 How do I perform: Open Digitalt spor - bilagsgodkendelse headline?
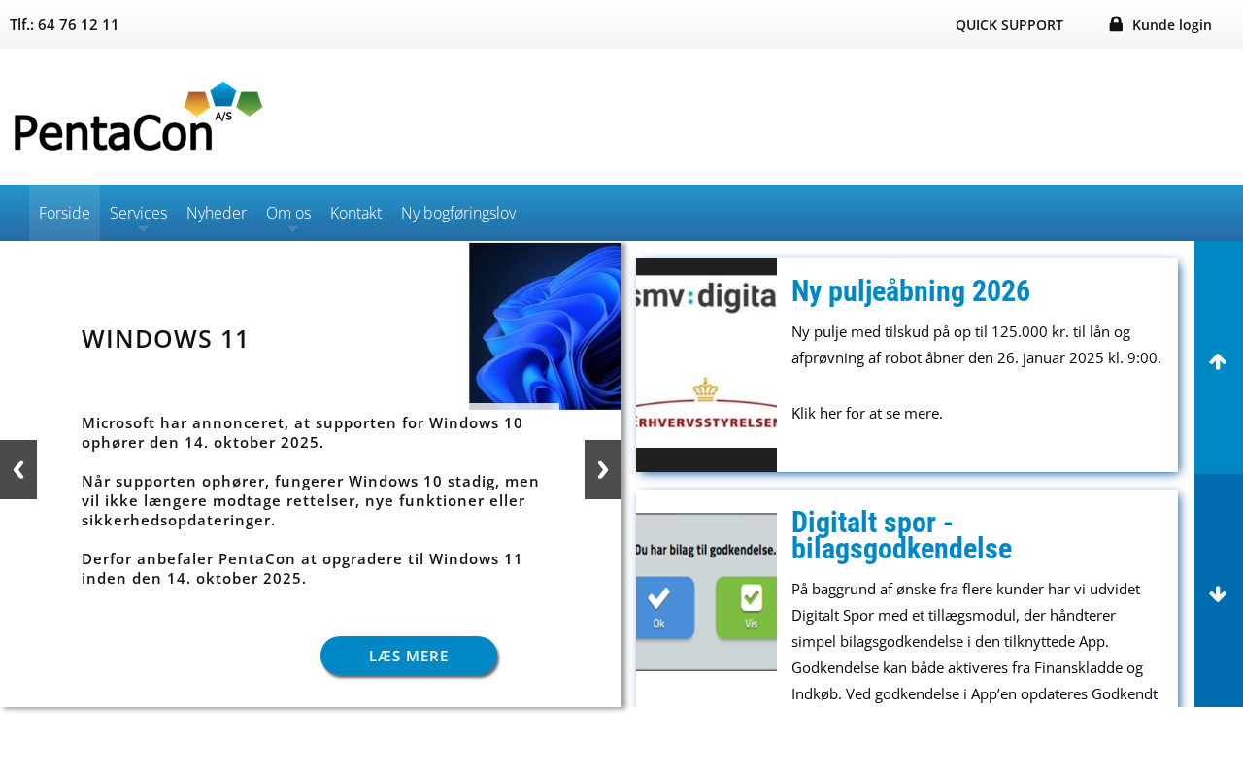coord(901,535)
